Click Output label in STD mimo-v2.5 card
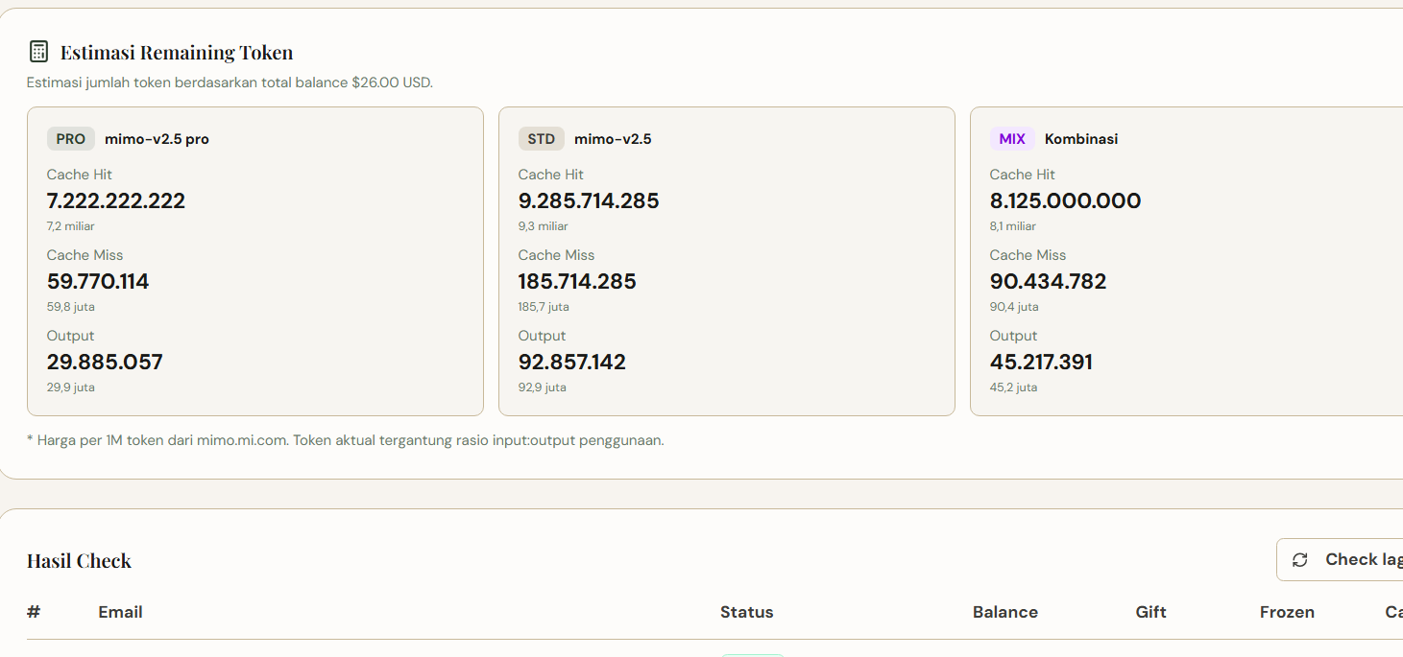The image size is (1403, 657). coord(543,336)
